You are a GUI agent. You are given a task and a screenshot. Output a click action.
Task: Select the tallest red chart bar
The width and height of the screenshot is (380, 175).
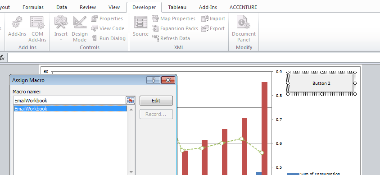click(264, 129)
